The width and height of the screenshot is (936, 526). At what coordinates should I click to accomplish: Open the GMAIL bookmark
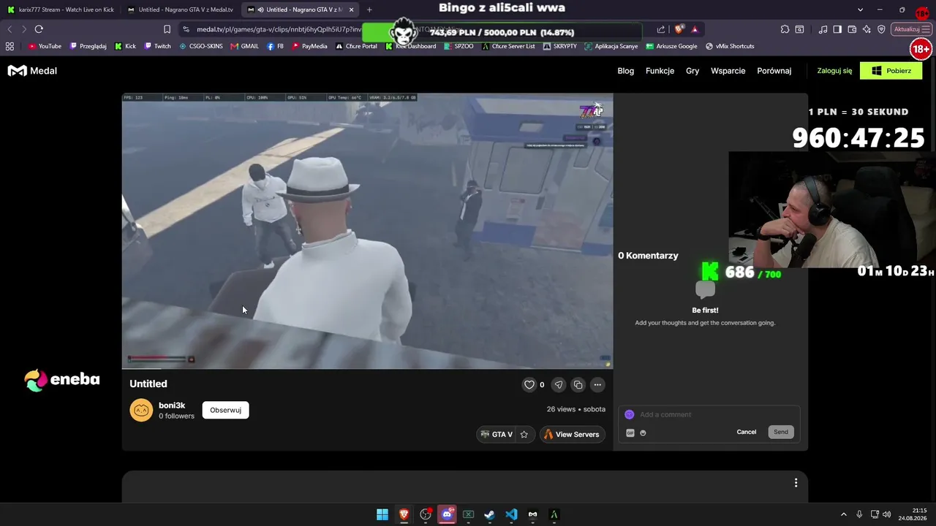click(x=244, y=46)
